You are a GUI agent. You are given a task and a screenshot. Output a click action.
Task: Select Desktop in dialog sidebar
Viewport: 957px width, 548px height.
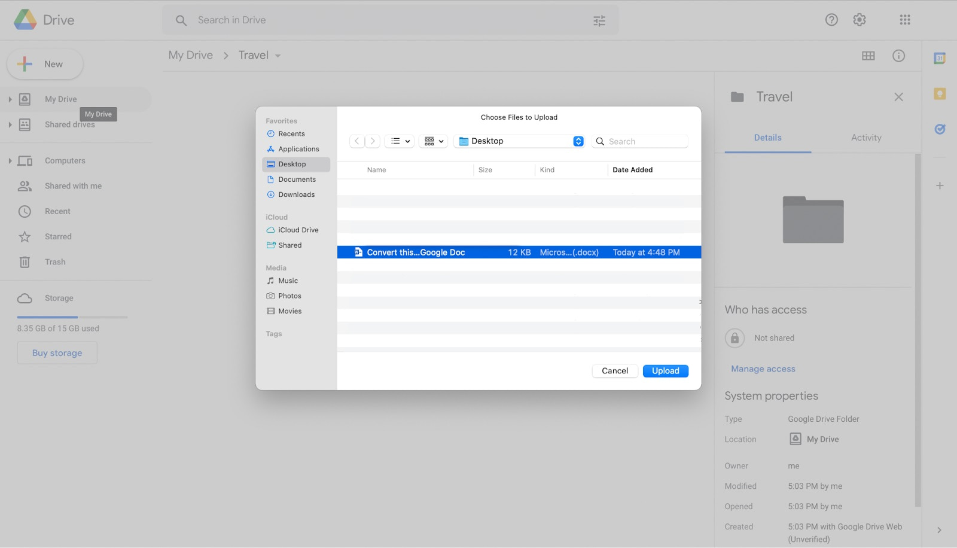[x=296, y=165]
